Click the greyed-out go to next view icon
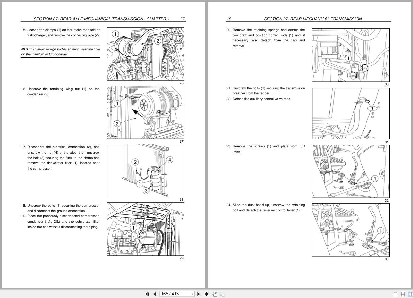The height and width of the screenshot is (298, 413). [222, 294]
